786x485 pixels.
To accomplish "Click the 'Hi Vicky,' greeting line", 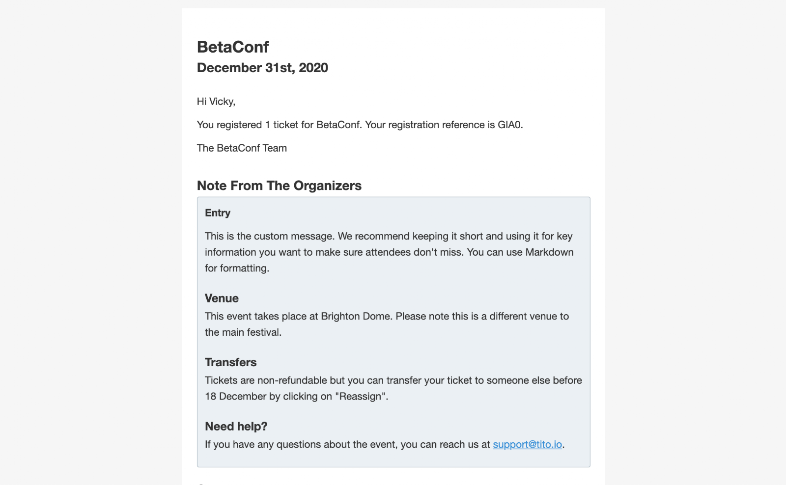I will tap(216, 102).
